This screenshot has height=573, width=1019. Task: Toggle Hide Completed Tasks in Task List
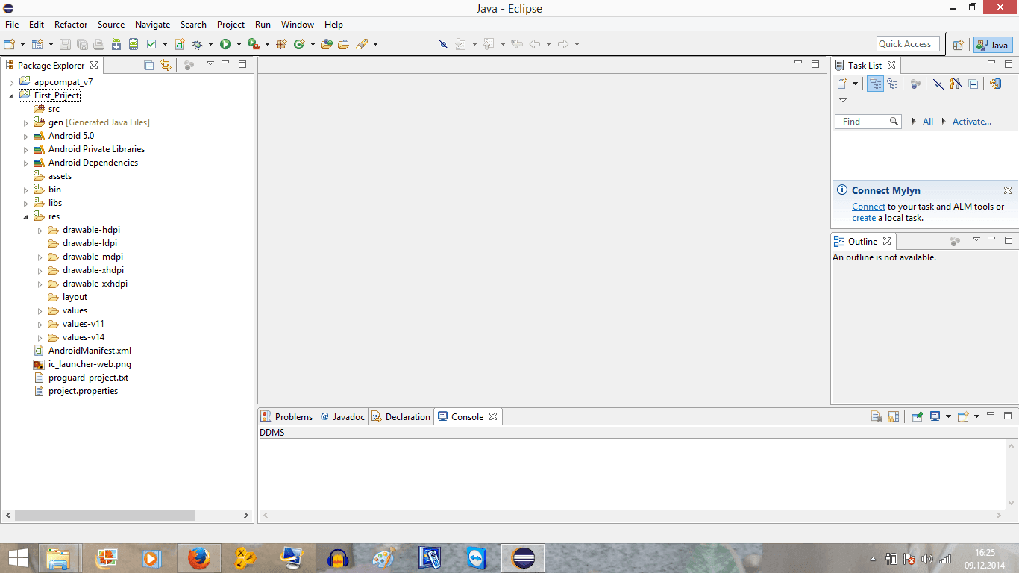(x=938, y=84)
